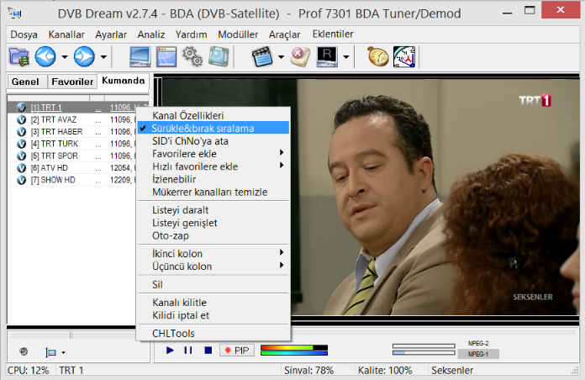This screenshot has width=585, height=380.
Task: Click the R screen toolbar icon
Action: click(327, 57)
